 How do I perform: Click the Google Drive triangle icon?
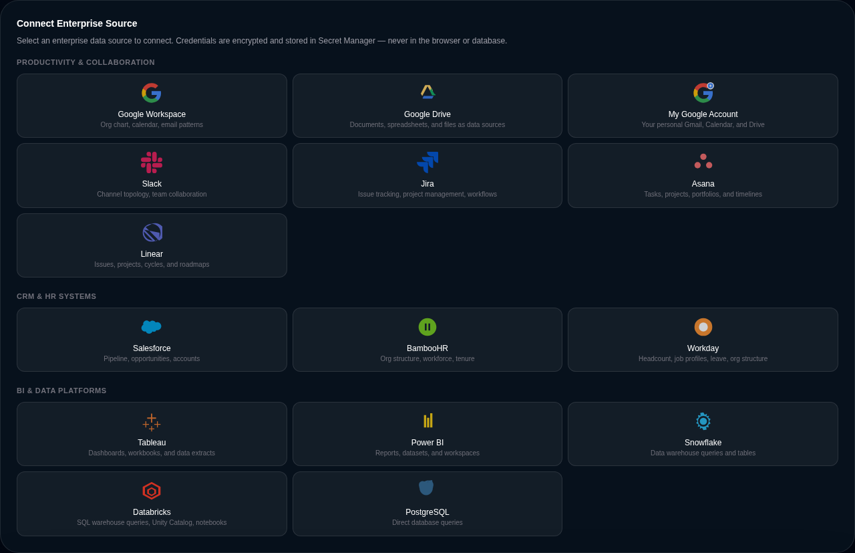[x=427, y=92]
